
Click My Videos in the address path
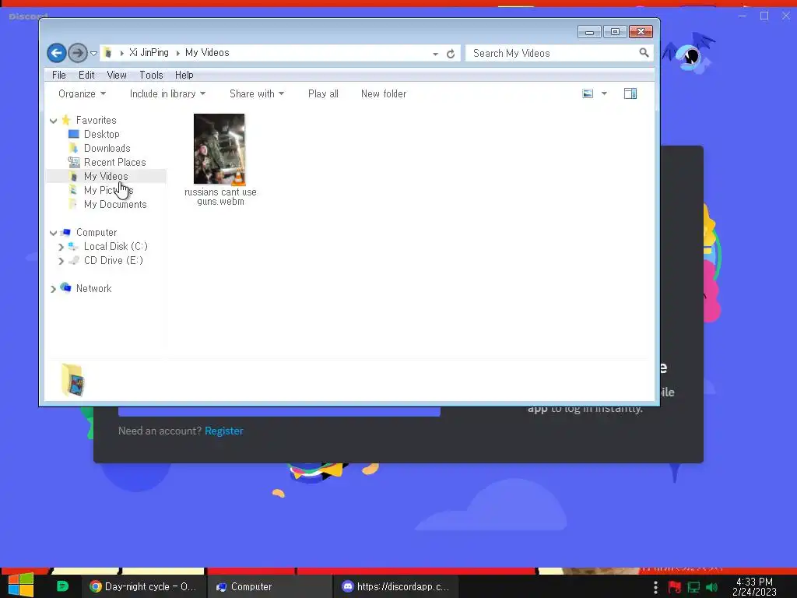point(207,53)
